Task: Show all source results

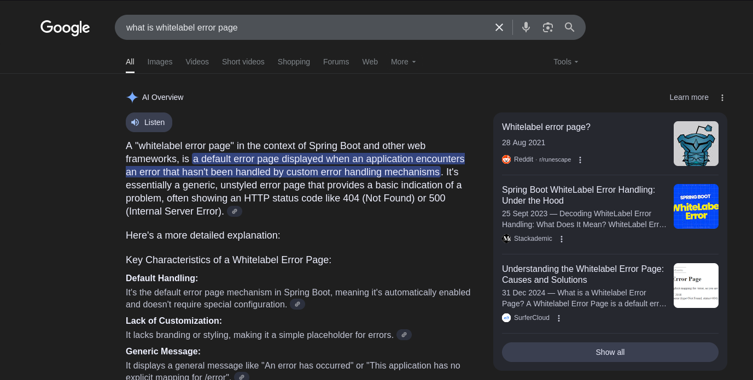Action: point(610,352)
